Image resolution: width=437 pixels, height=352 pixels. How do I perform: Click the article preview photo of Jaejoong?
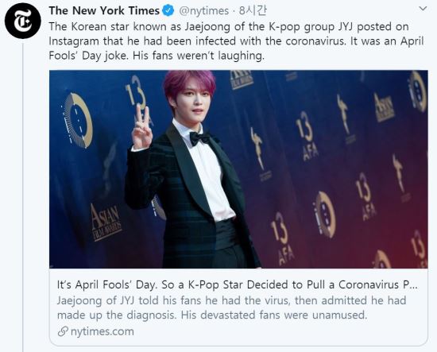(238, 169)
